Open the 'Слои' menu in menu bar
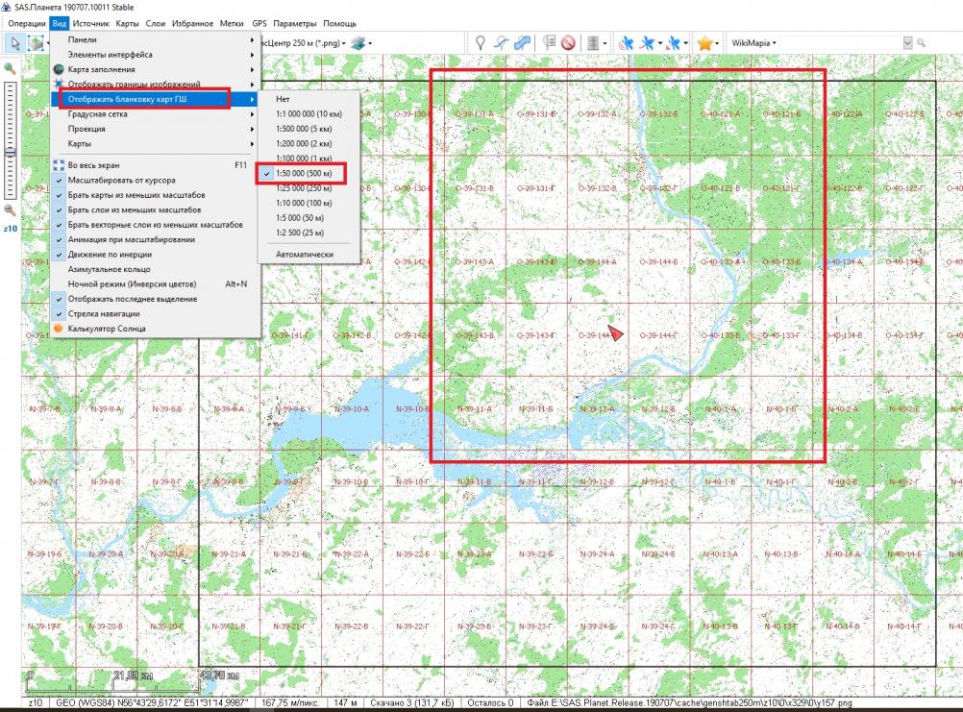The width and height of the screenshot is (963, 712). pos(156,22)
